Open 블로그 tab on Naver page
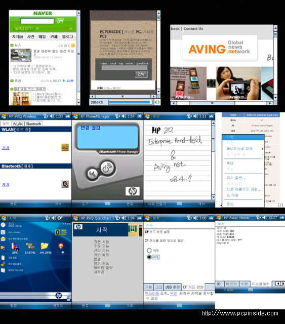The image size is (285, 324). pyautogui.click(x=68, y=36)
